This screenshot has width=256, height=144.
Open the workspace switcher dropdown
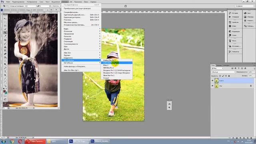(245, 6)
